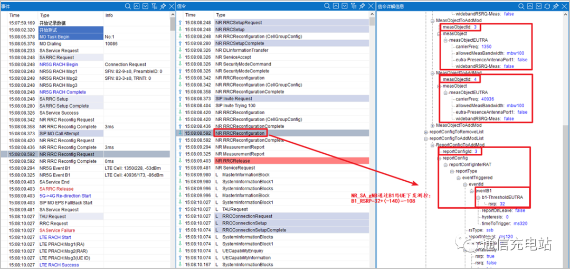The width and height of the screenshot is (570, 269).
Task: Collapse the reportConfigToAddModList node
Action: coord(426,138)
